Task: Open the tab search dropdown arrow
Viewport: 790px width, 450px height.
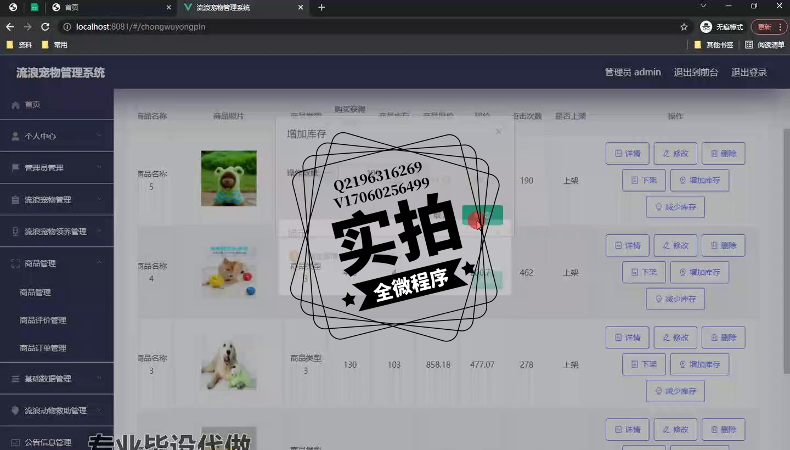Action: tap(703, 6)
